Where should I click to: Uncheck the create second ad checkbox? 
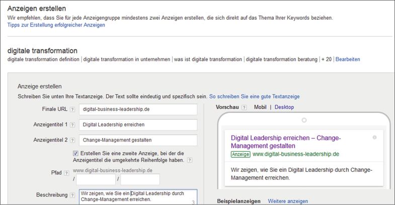[76, 154]
